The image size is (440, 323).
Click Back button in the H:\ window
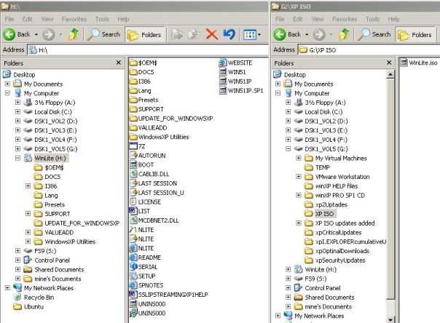(x=18, y=34)
